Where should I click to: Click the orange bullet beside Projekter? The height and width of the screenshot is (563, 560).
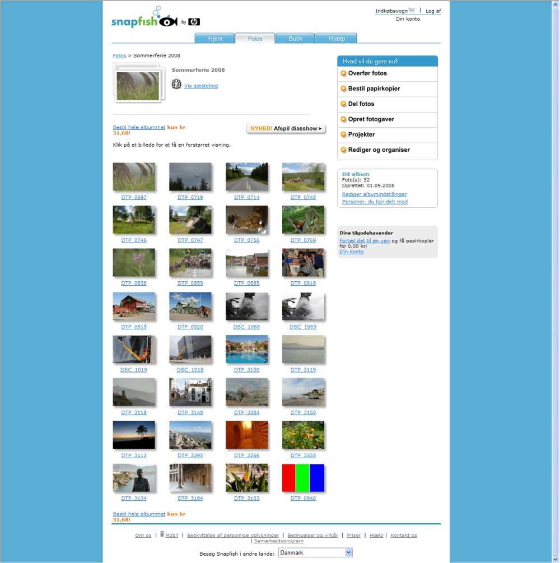pos(343,134)
